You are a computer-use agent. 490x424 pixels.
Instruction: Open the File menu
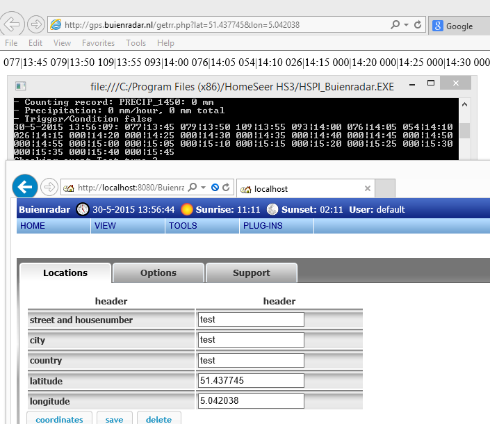pyautogui.click(x=11, y=43)
